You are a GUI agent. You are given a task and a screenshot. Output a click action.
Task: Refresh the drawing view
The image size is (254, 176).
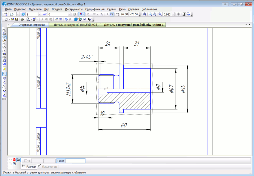[x=188, y=14]
